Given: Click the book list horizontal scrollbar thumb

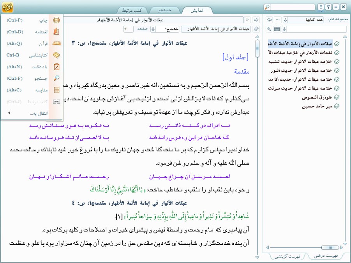Looking at the screenshot, I should [330, 247].
